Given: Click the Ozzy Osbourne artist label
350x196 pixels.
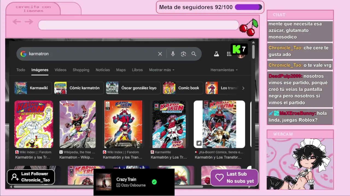Looking at the screenshot, I should (133, 185).
